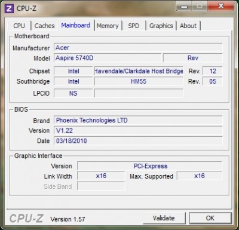The height and width of the screenshot is (230, 239).
Task: Click the greyed Side Band label
Action: (x=58, y=186)
